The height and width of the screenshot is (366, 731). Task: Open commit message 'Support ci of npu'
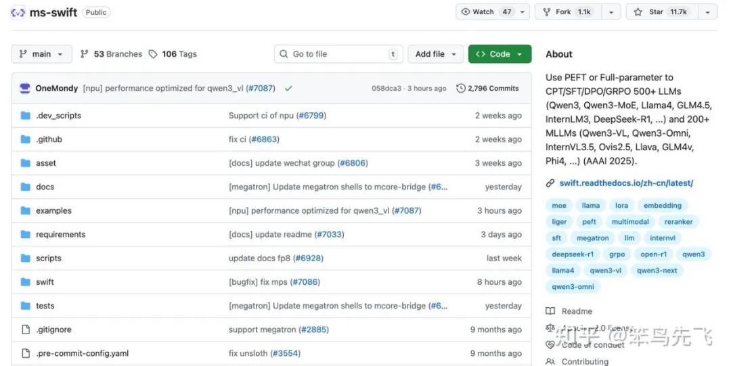click(261, 116)
